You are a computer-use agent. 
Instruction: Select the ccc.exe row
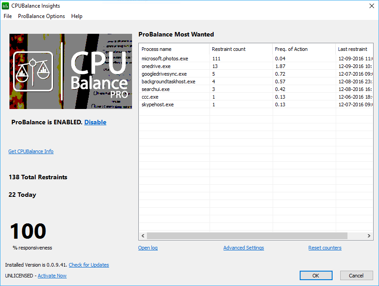click(x=256, y=97)
